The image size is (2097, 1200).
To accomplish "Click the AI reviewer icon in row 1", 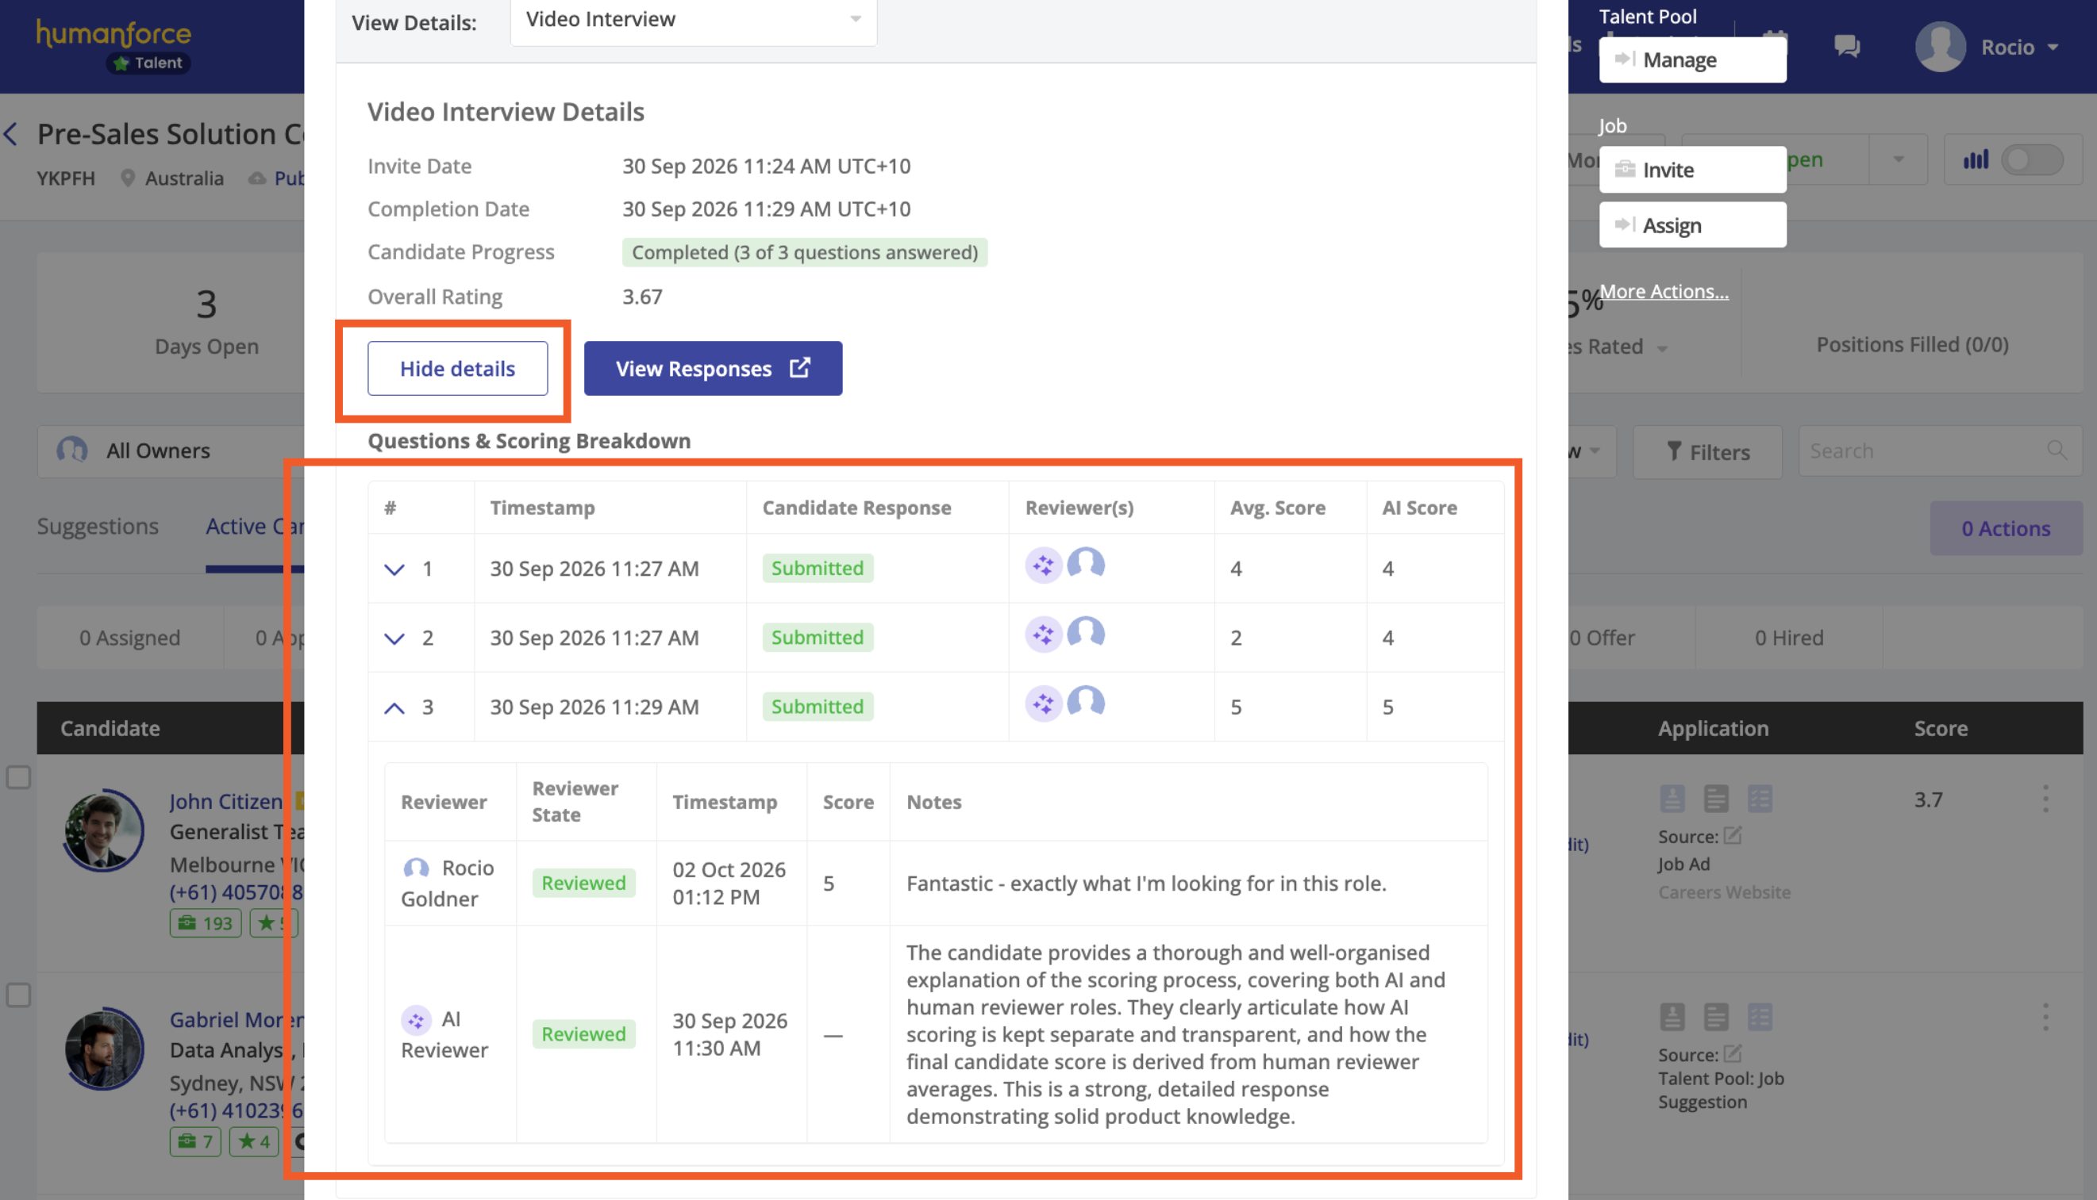I will [x=1043, y=565].
